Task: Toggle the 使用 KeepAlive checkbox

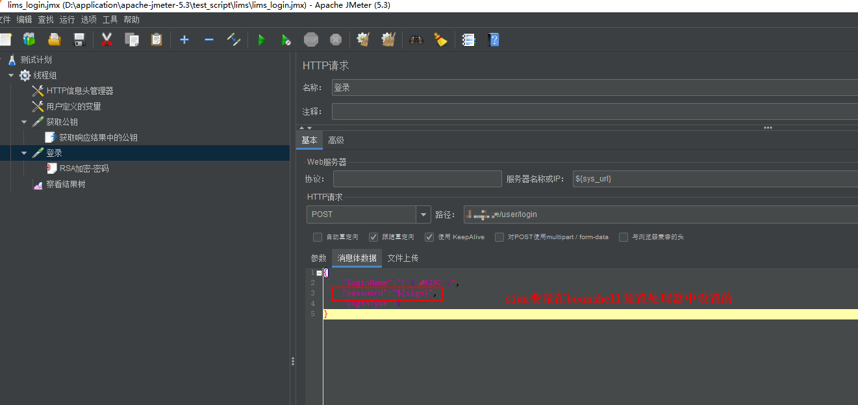Action: click(x=429, y=237)
